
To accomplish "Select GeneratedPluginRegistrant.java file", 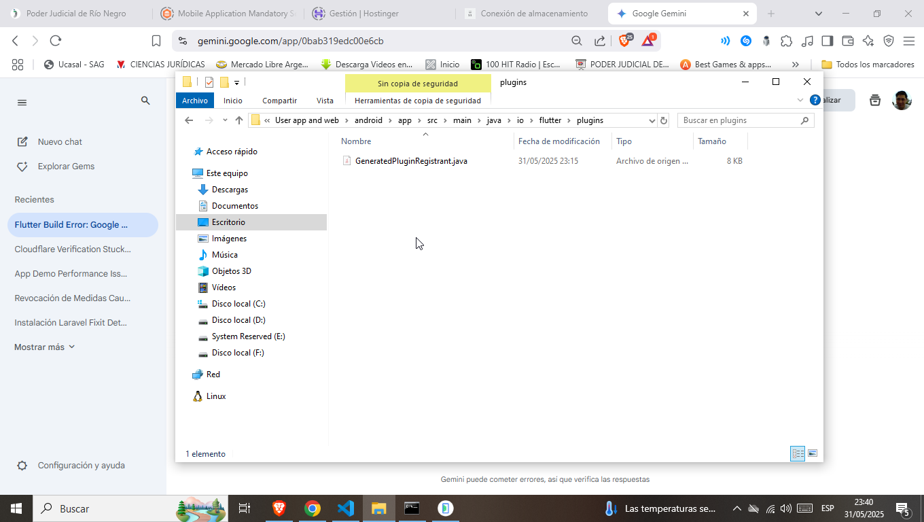I will [x=410, y=161].
